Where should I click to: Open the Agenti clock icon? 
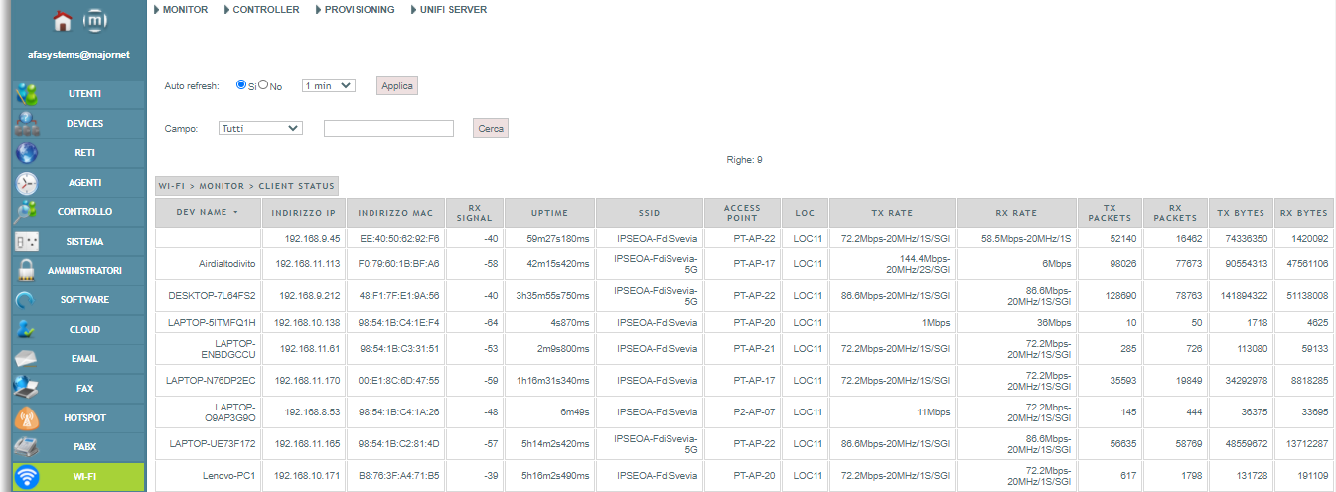[27, 183]
